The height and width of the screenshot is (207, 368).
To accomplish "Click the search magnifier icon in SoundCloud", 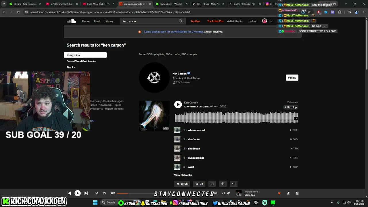I will click(x=181, y=21).
